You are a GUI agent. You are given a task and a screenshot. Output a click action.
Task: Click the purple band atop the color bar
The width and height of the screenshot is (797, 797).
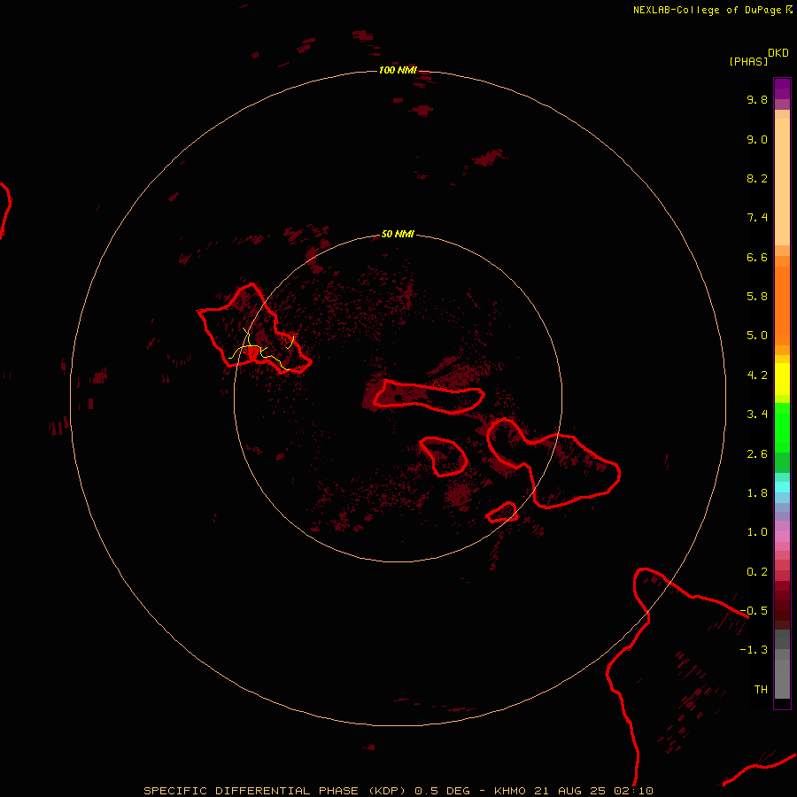782,89
